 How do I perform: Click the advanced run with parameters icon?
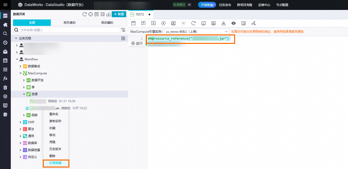(173, 23)
